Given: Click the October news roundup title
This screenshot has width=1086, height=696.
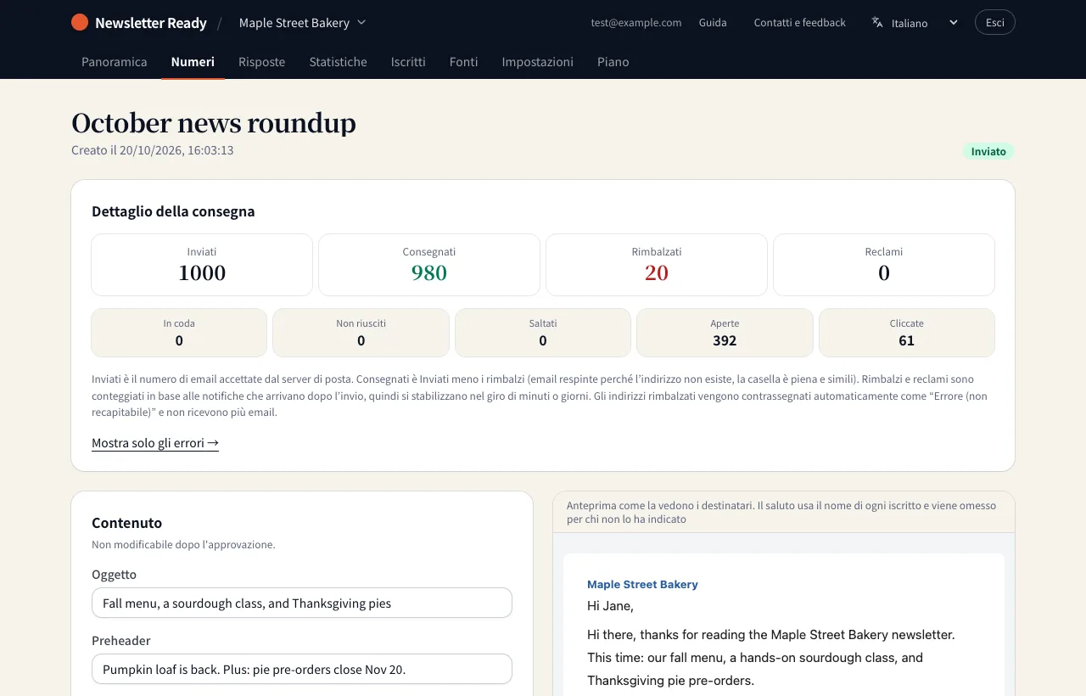Looking at the screenshot, I should (214, 123).
